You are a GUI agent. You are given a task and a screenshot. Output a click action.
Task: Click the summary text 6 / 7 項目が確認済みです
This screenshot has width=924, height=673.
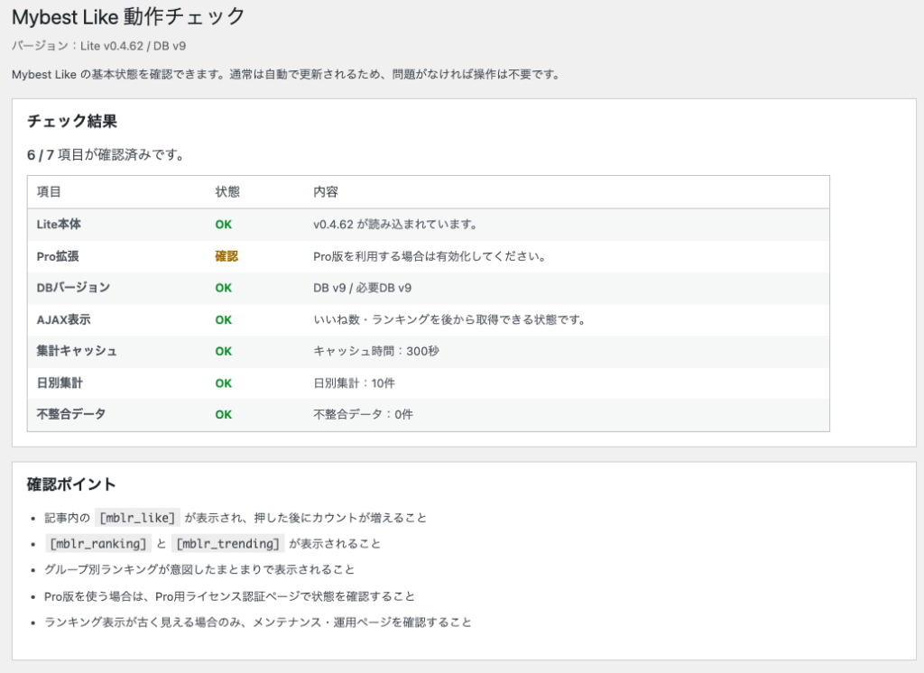click(106, 155)
